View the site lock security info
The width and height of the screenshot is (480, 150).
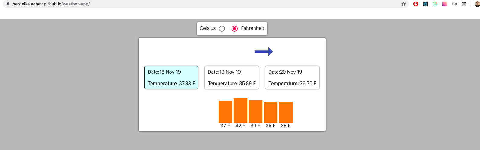click(x=8, y=4)
